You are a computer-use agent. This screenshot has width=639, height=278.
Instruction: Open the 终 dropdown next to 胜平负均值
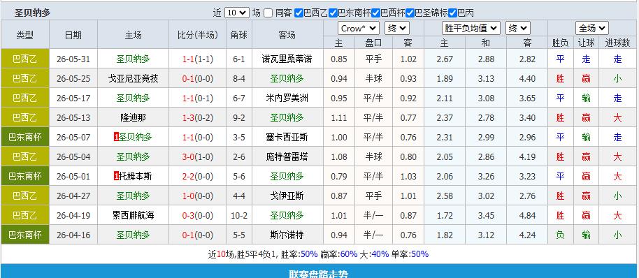coord(518,29)
